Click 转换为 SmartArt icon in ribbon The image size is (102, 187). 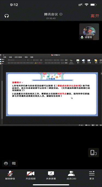tap(71, 62)
